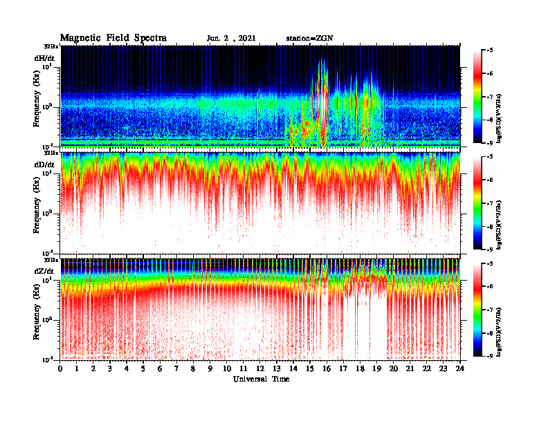548x423 pixels.
Task: Click the "19" hour tick label
Action: 376,368
